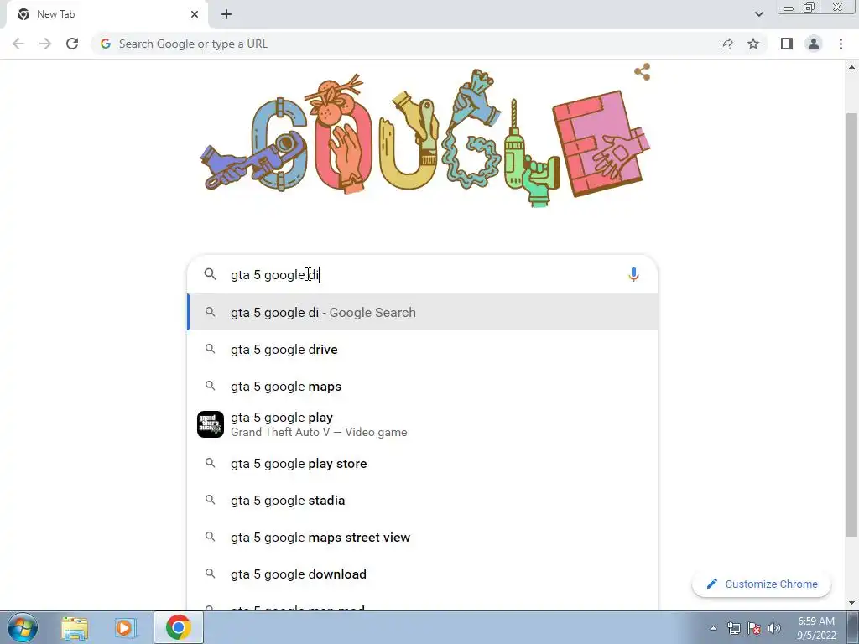Open Windows Explorer from the taskbar

(x=75, y=628)
